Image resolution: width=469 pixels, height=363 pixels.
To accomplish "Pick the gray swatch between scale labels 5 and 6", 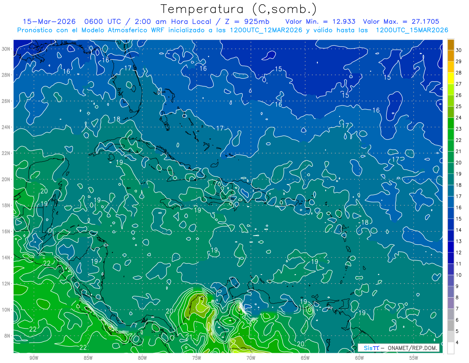I will coord(451,326).
